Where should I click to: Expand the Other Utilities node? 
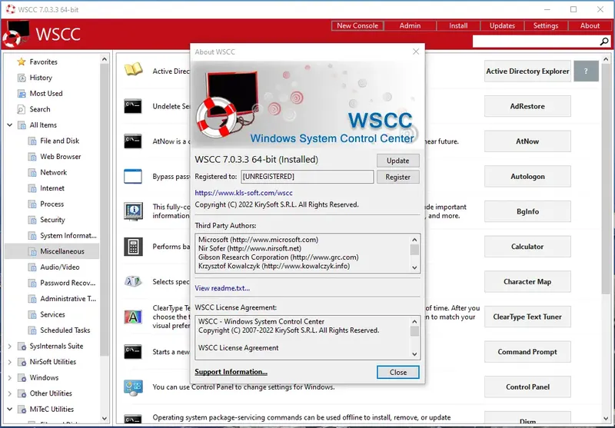pos(10,393)
